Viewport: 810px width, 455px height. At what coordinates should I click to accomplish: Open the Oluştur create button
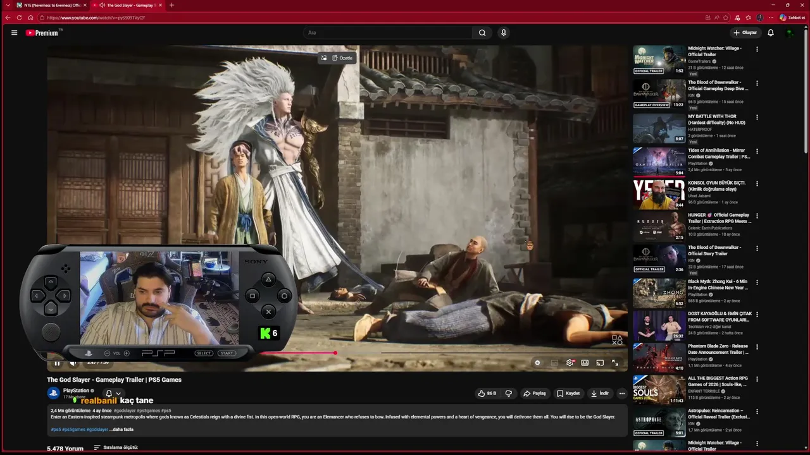(745, 33)
